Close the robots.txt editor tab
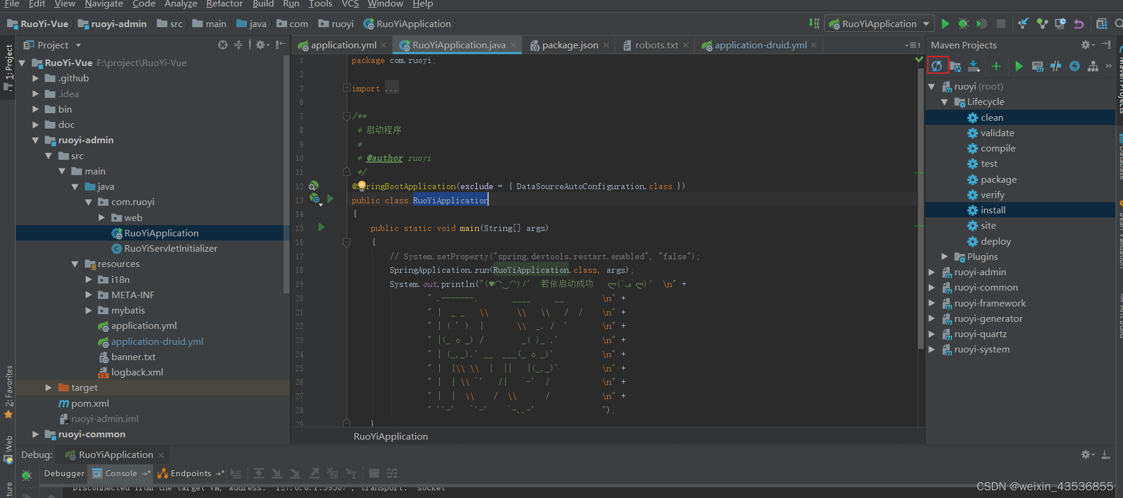 [686, 45]
